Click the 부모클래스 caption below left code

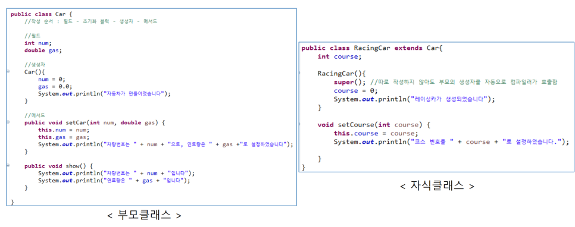pyautogui.click(x=144, y=215)
